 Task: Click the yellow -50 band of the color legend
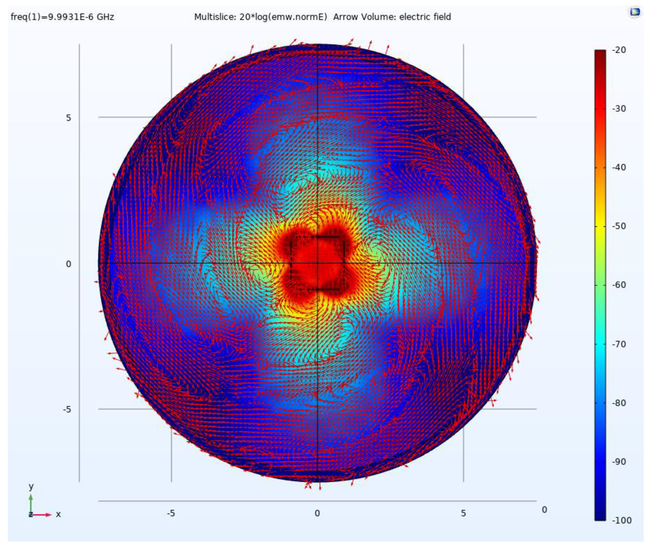tap(600, 226)
